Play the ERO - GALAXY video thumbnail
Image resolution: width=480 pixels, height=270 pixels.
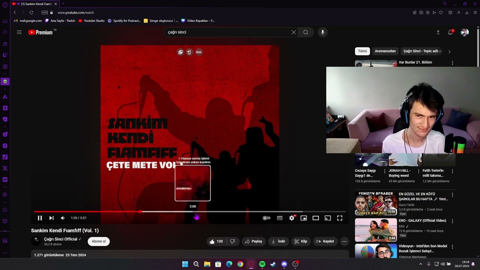[376, 230]
